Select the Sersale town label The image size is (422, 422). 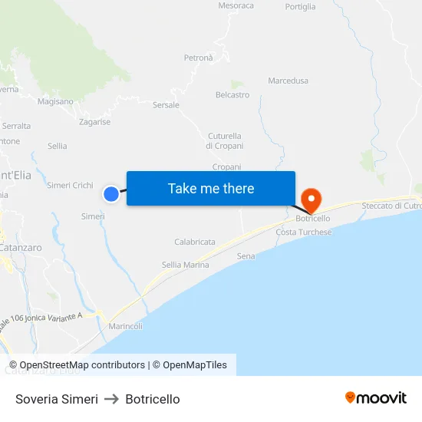166,105
